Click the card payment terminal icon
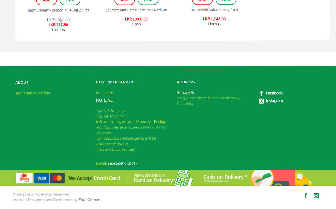The image size is (336, 209). click(183, 179)
